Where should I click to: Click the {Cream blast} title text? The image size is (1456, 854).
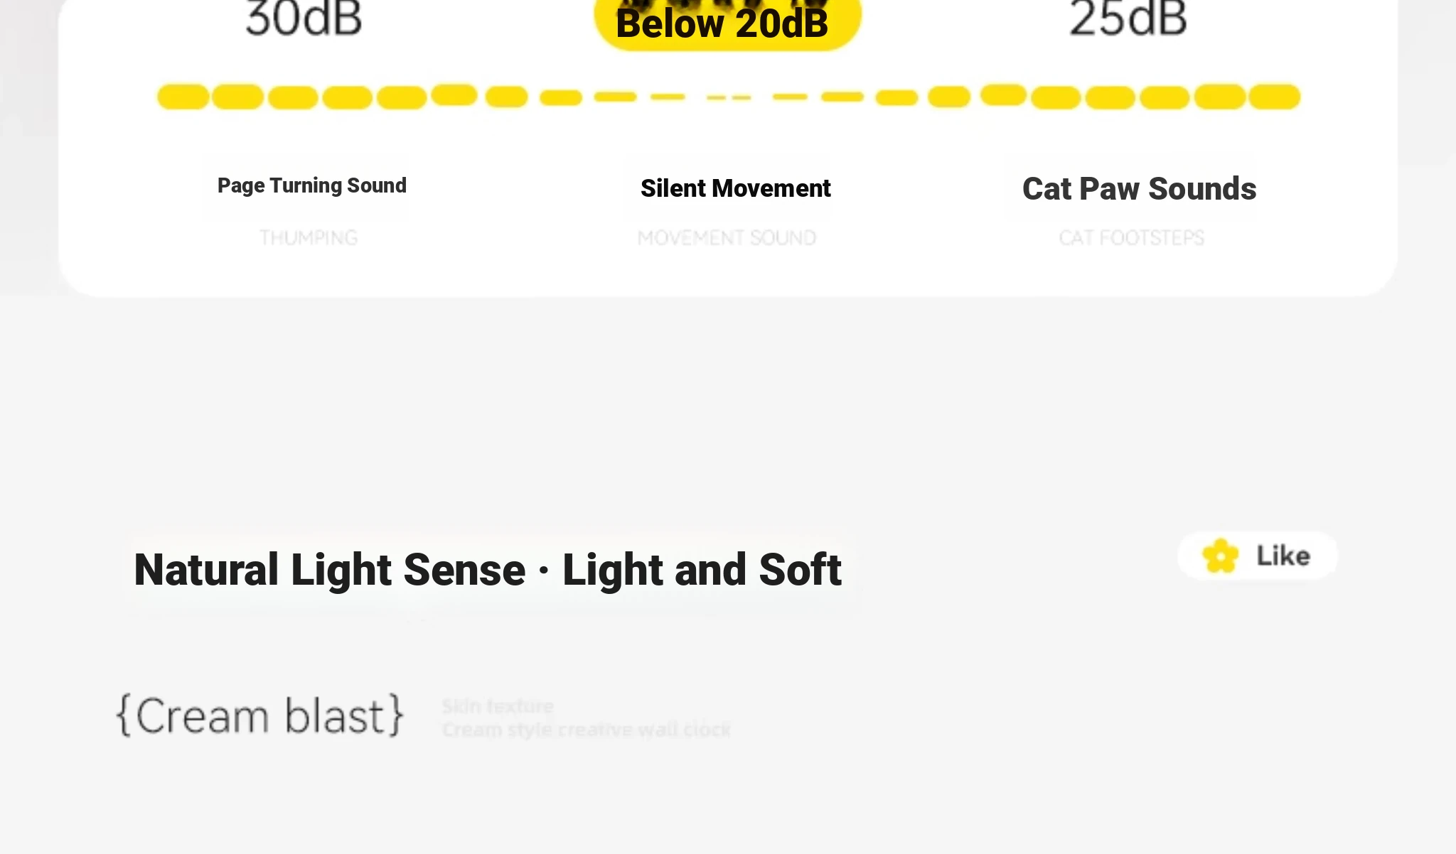click(260, 715)
